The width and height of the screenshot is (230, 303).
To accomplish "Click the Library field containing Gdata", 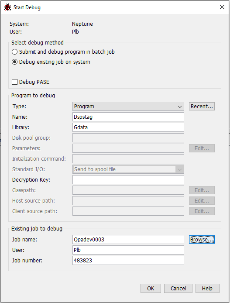I will [x=128, y=127].
